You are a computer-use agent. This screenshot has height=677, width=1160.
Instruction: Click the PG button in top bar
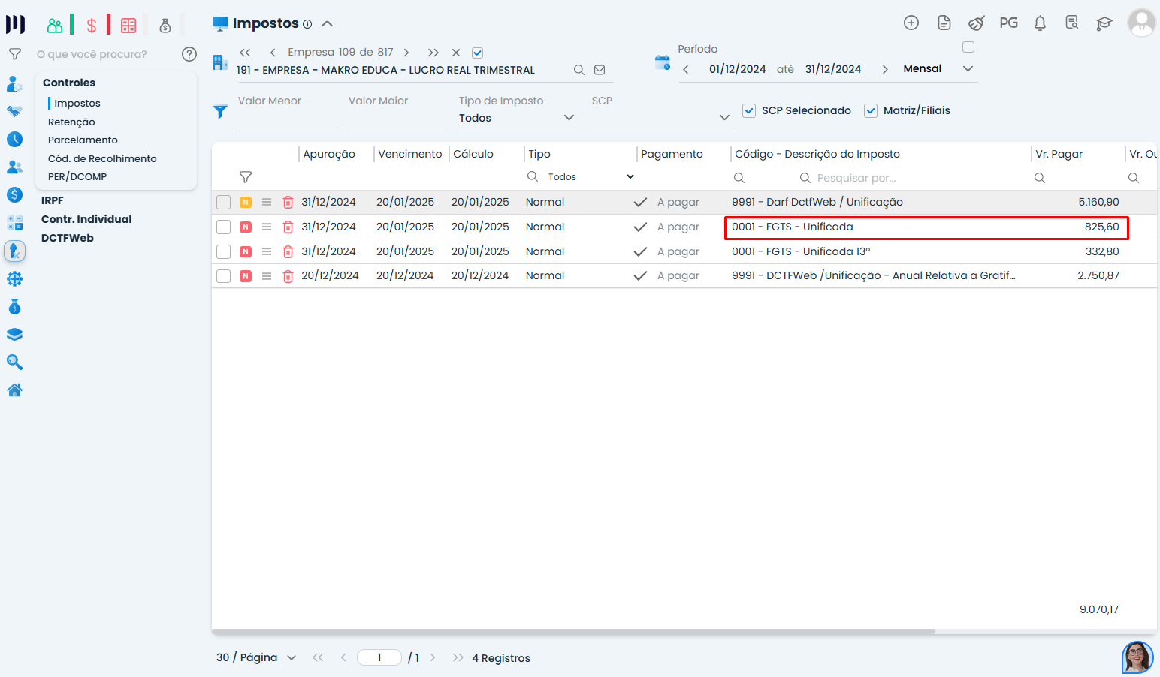point(1008,23)
